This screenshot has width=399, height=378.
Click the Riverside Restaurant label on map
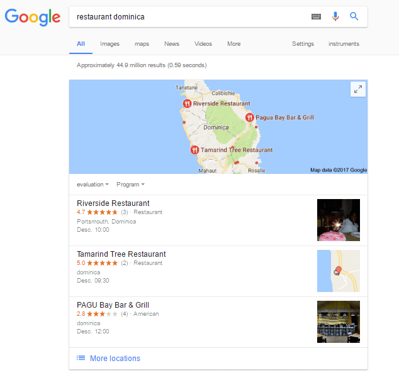point(222,104)
